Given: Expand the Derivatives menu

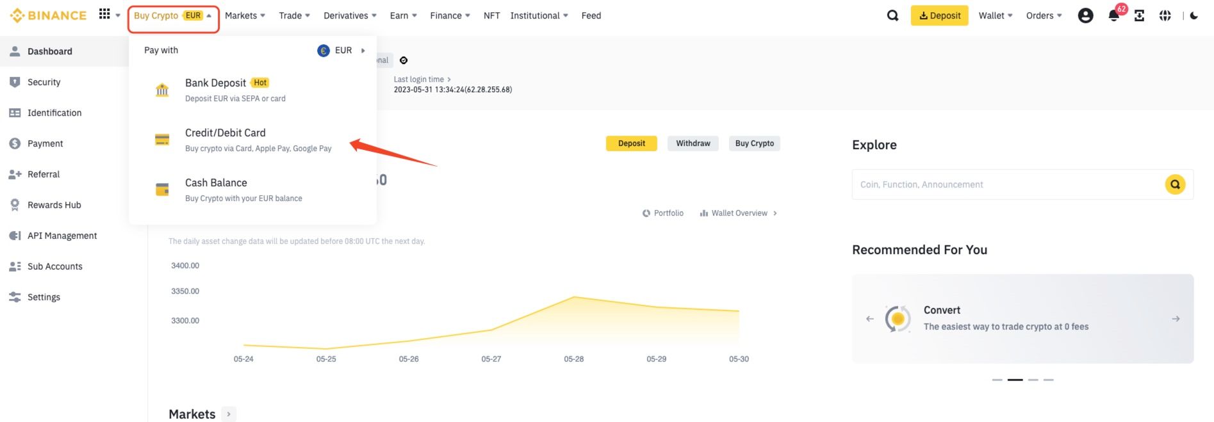Looking at the screenshot, I should (x=350, y=15).
